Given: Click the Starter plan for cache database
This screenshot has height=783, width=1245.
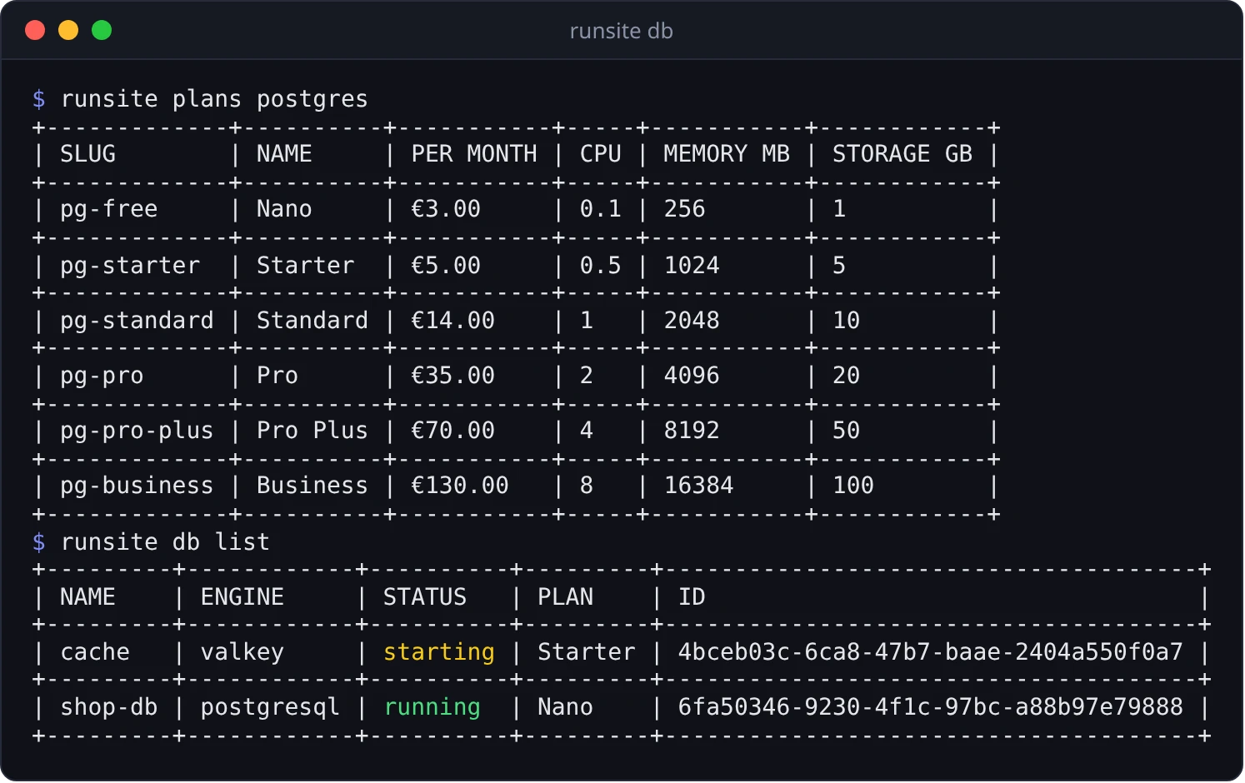Looking at the screenshot, I should point(586,652).
